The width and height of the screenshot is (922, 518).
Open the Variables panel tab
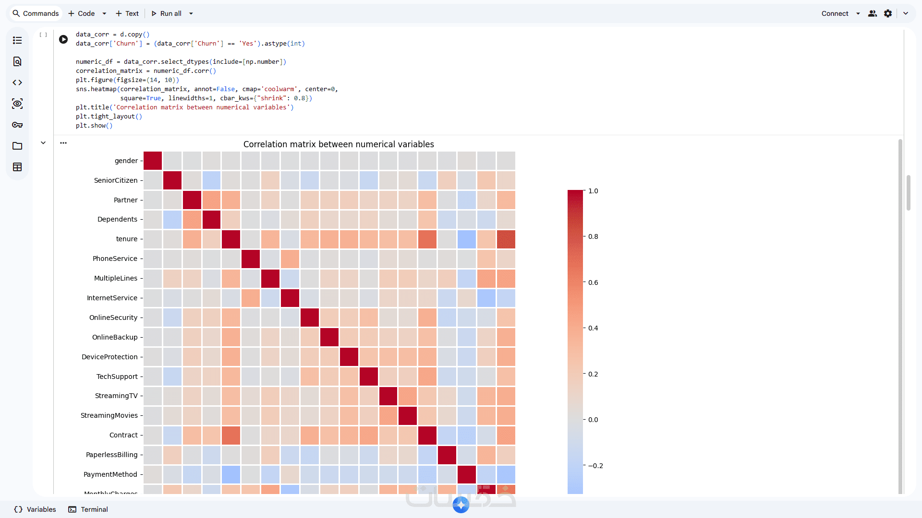pyautogui.click(x=35, y=509)
